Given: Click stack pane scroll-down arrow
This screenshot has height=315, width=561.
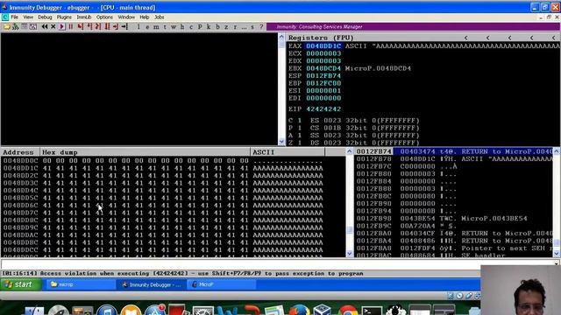Looking at the screenshot, I should pyautogui.click(x=557, y=254).
